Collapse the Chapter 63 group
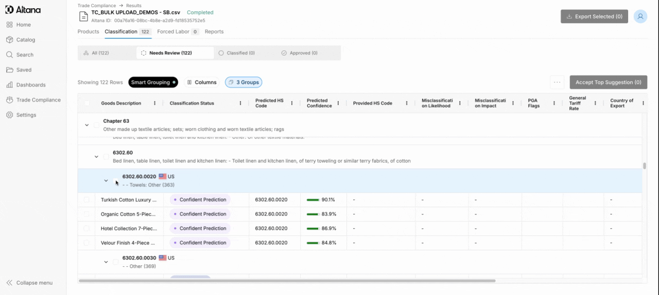 click(86, 125)
